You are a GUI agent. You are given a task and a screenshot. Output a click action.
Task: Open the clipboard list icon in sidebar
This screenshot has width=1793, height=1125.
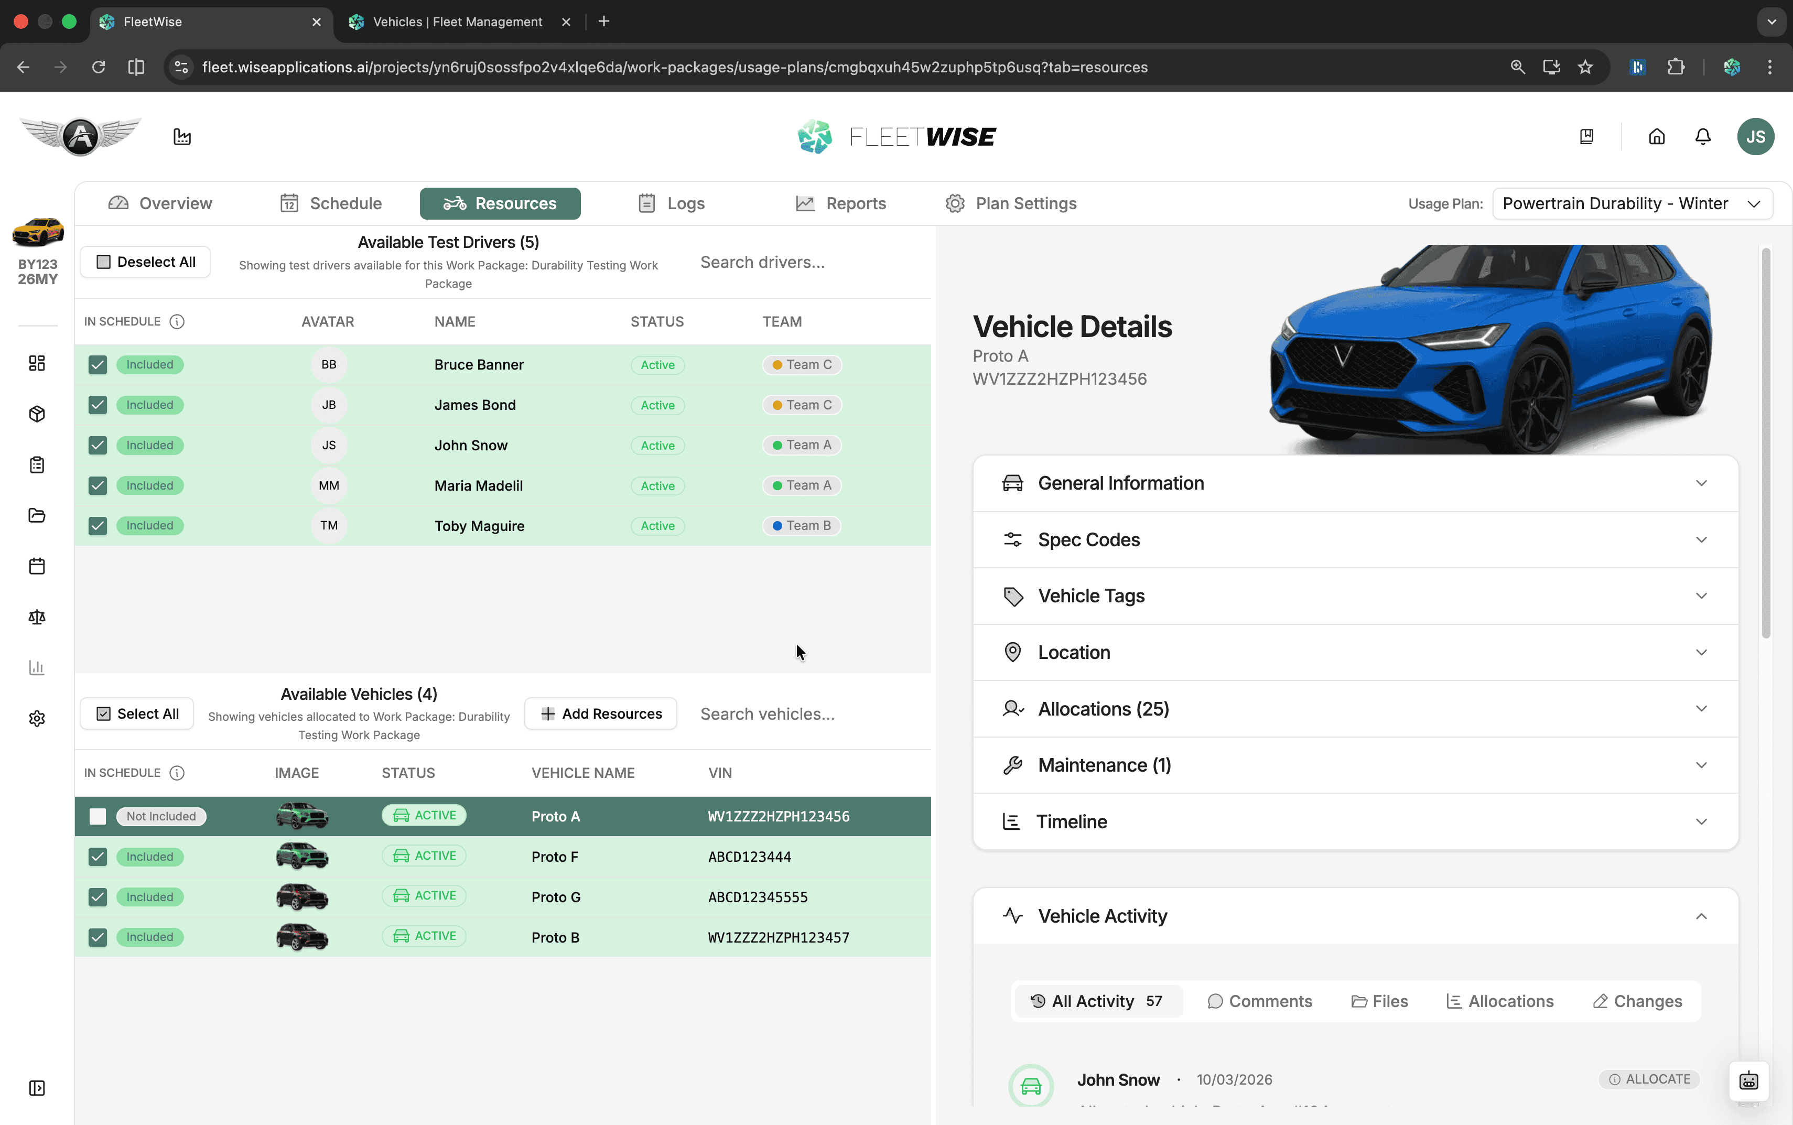point(37,465)
